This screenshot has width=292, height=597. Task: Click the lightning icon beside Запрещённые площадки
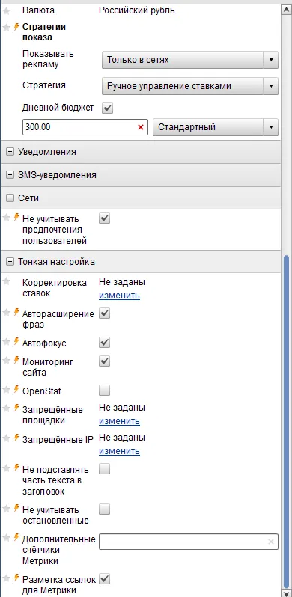(16, 408)
